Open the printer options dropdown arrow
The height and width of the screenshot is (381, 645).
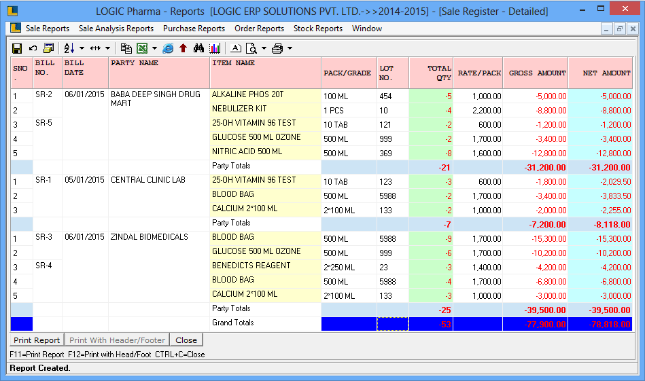click(x=290, y=48)
